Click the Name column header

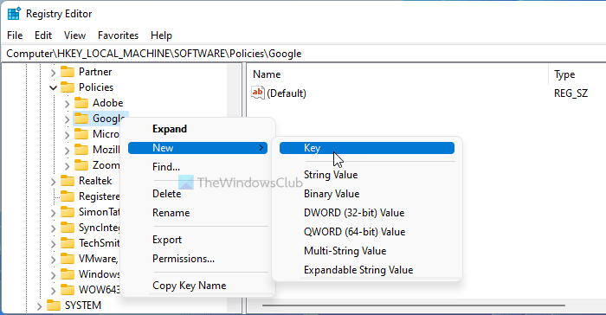(x=397, y=74)
